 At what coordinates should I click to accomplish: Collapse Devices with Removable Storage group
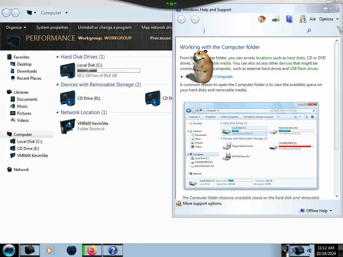pyautogui.click(x=57, y=85)
